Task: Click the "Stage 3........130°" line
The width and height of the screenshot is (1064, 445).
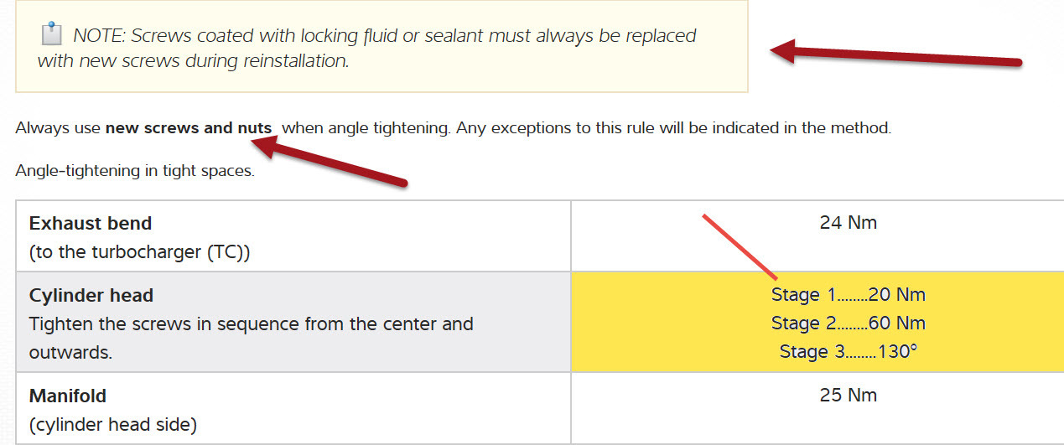Action: pyautogui.click(x=848, y=352)
